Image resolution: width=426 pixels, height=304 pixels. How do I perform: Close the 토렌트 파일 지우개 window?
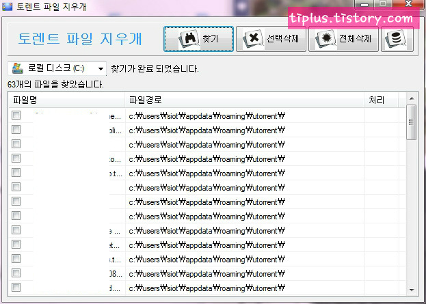(408, 4)
